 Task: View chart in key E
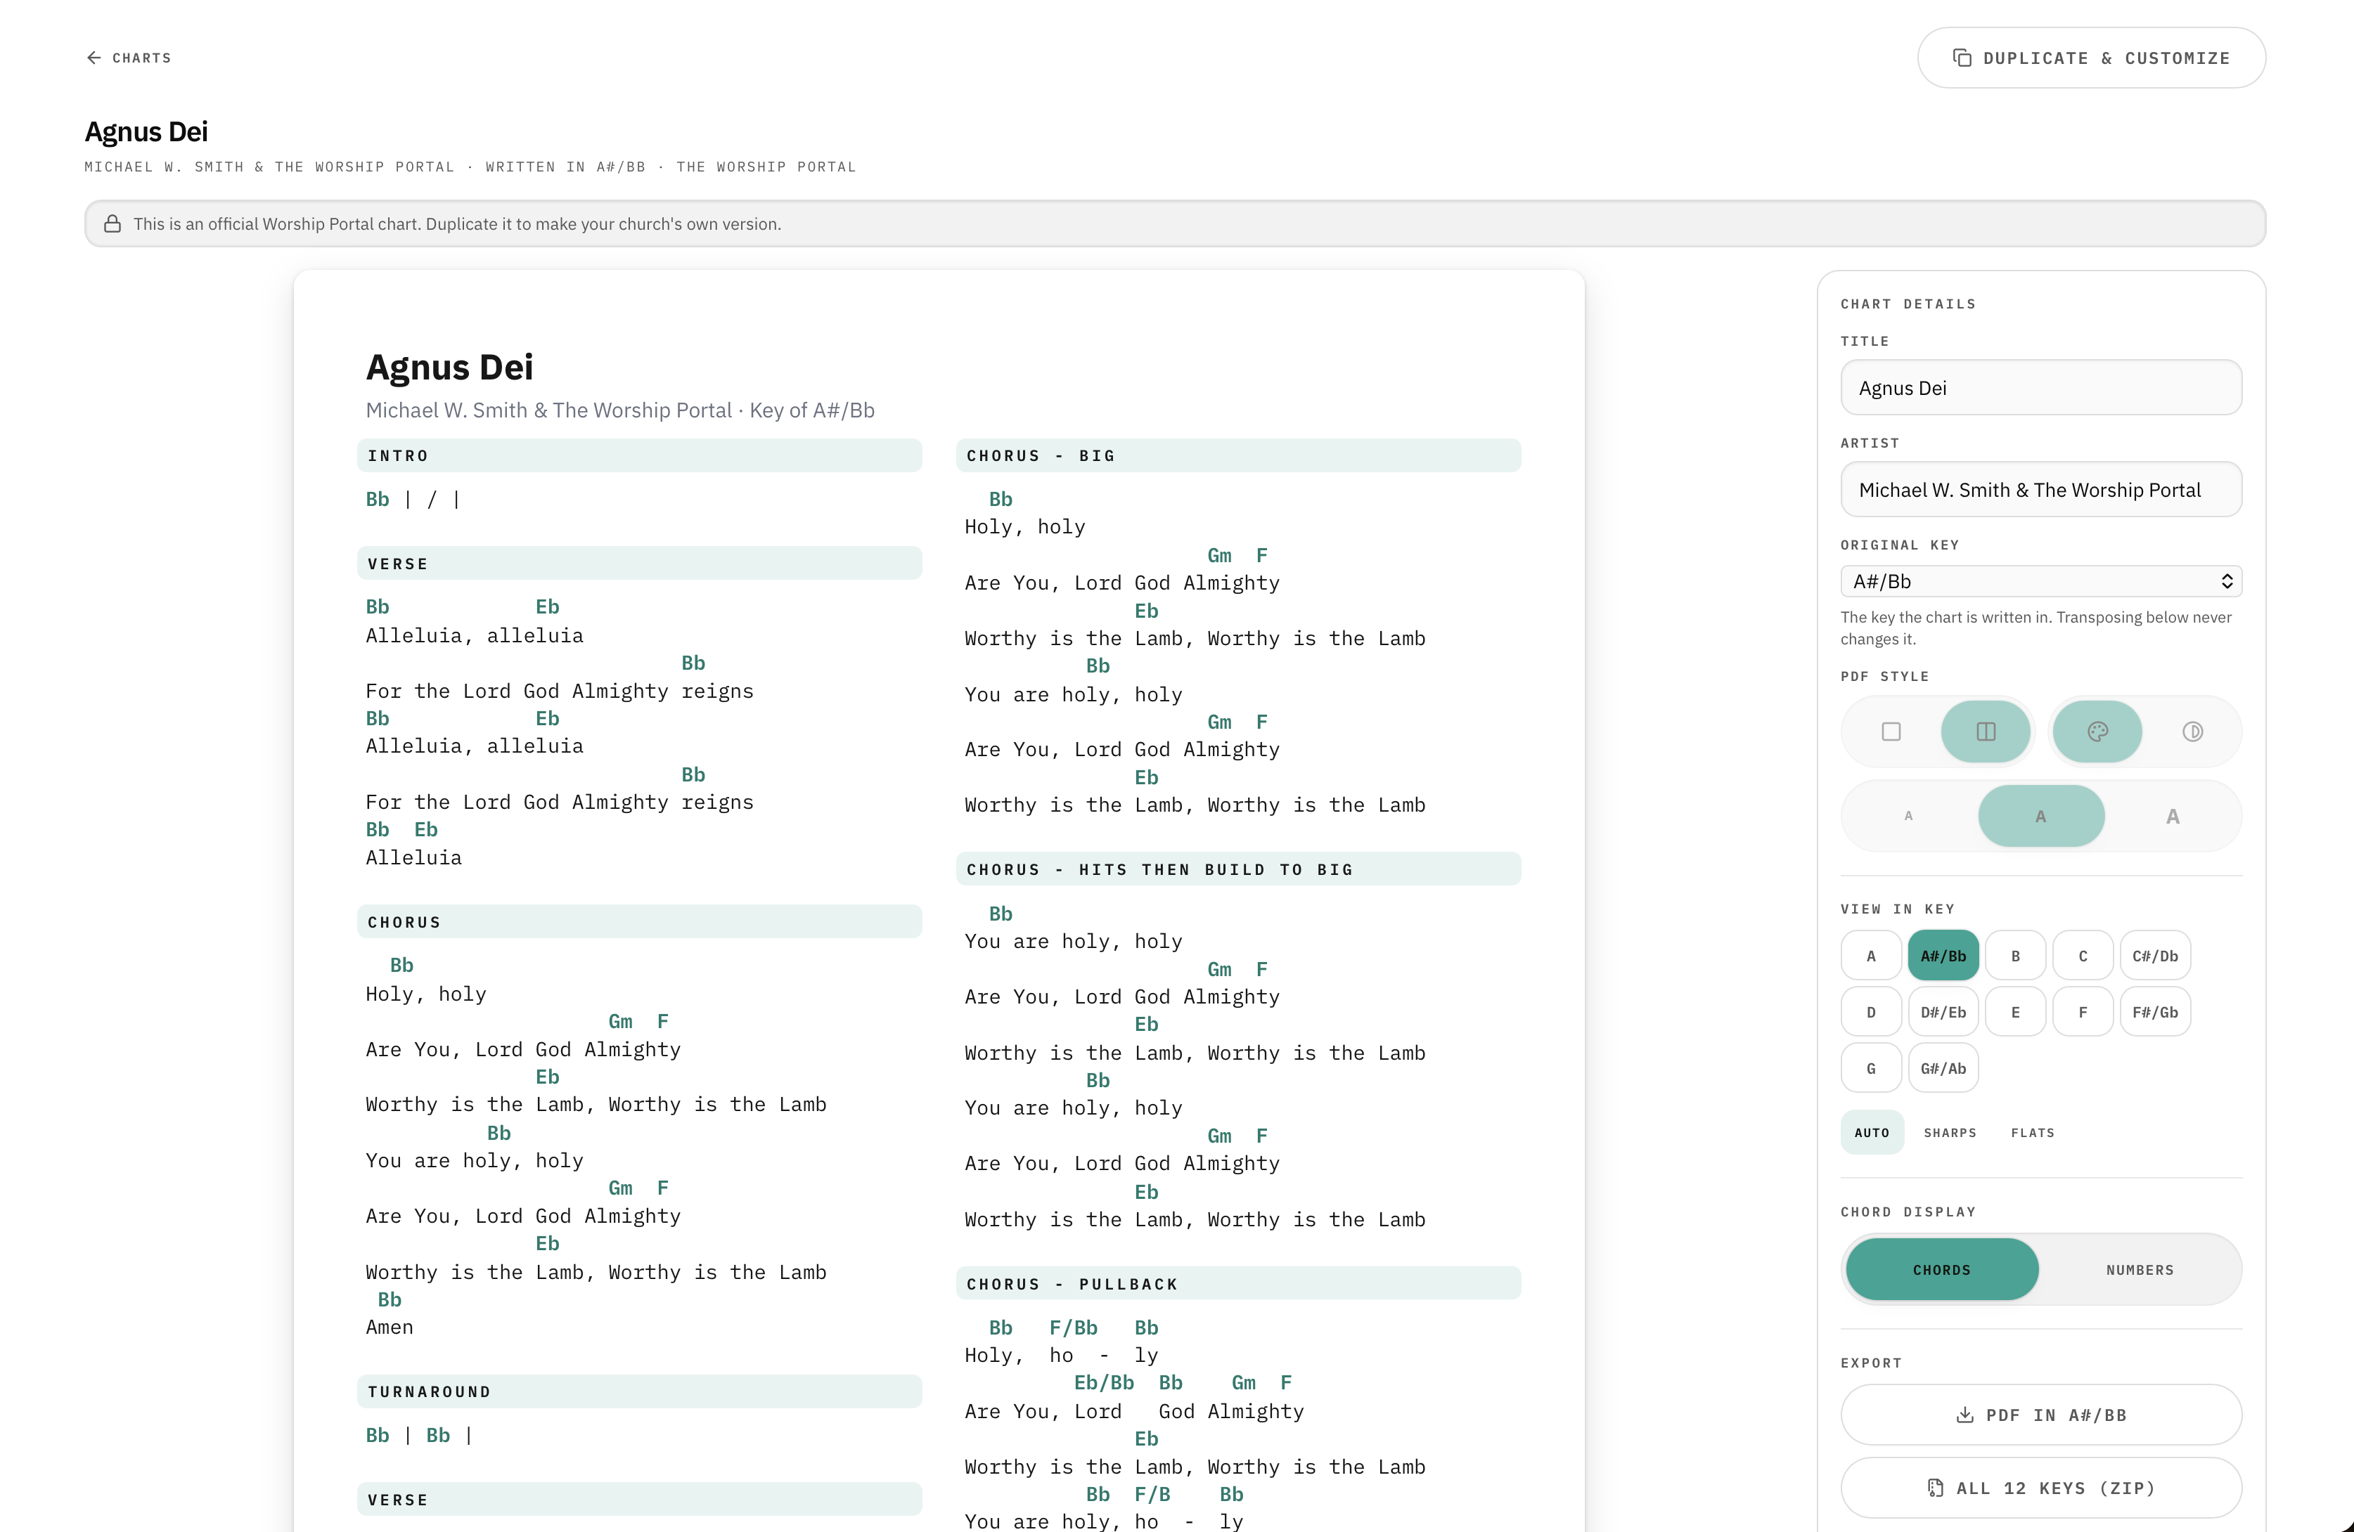click(x=2014, y=1012)
